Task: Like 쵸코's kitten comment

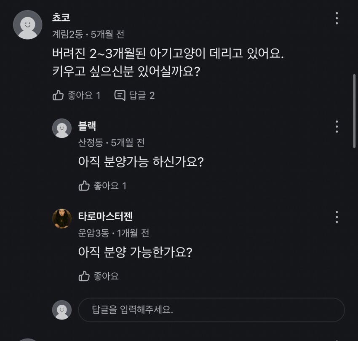Action: coord(76,95)
